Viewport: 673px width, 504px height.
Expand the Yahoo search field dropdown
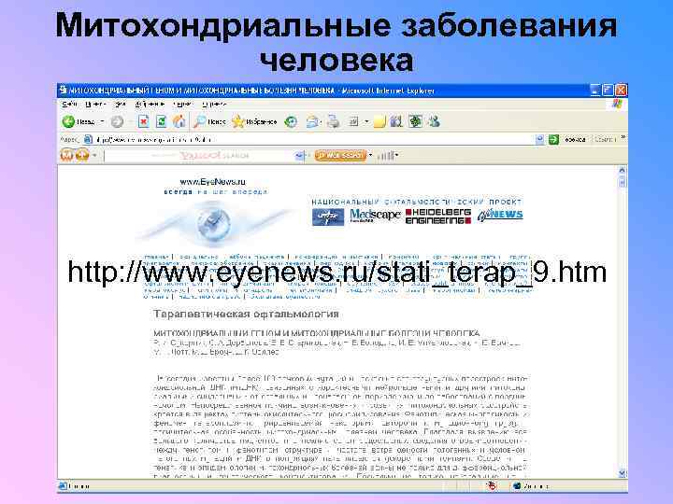click(300, 156)
